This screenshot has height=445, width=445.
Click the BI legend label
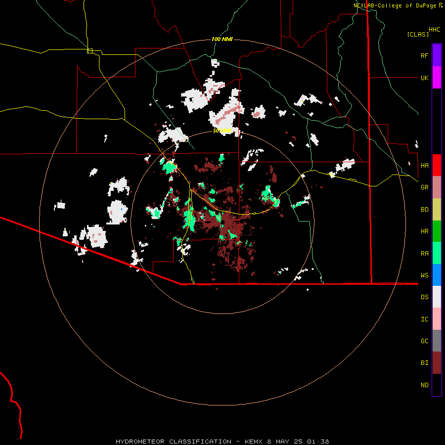pos(424,363)
